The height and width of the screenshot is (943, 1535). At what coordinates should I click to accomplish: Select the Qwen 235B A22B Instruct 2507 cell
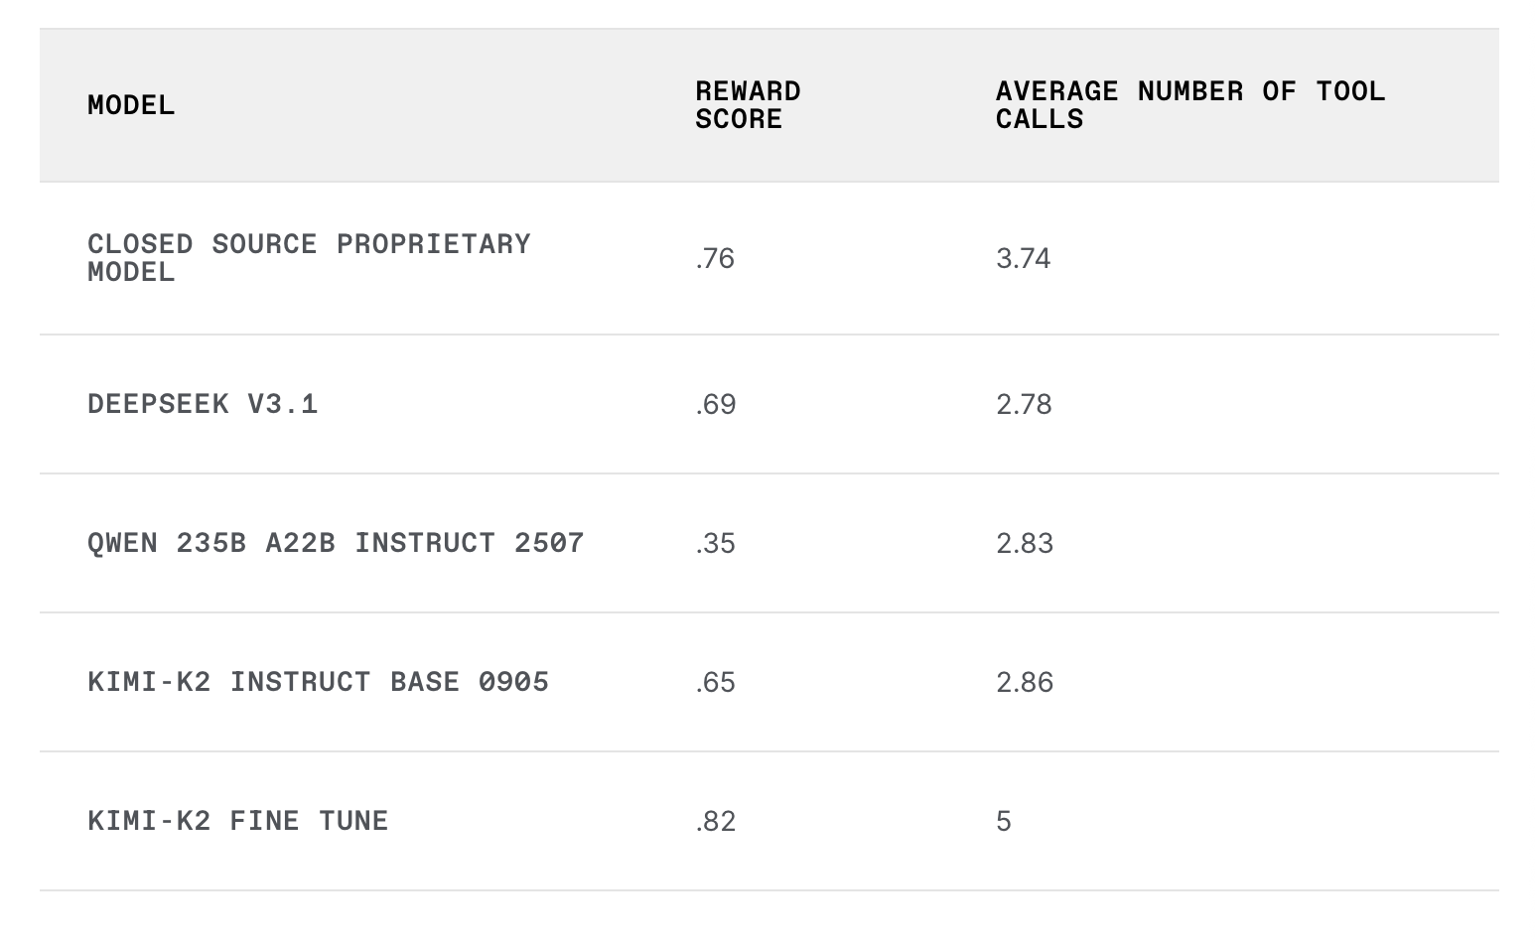[336, 543]
